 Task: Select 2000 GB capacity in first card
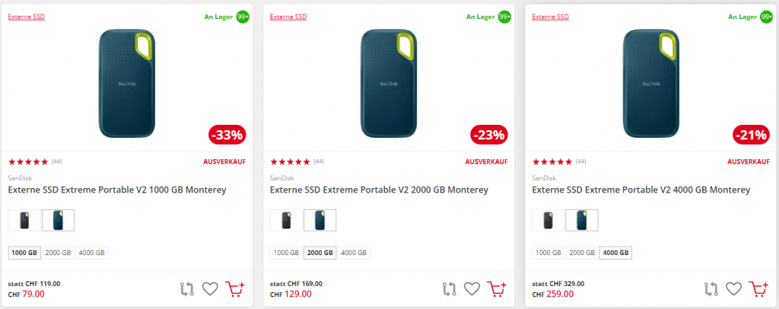58,253
